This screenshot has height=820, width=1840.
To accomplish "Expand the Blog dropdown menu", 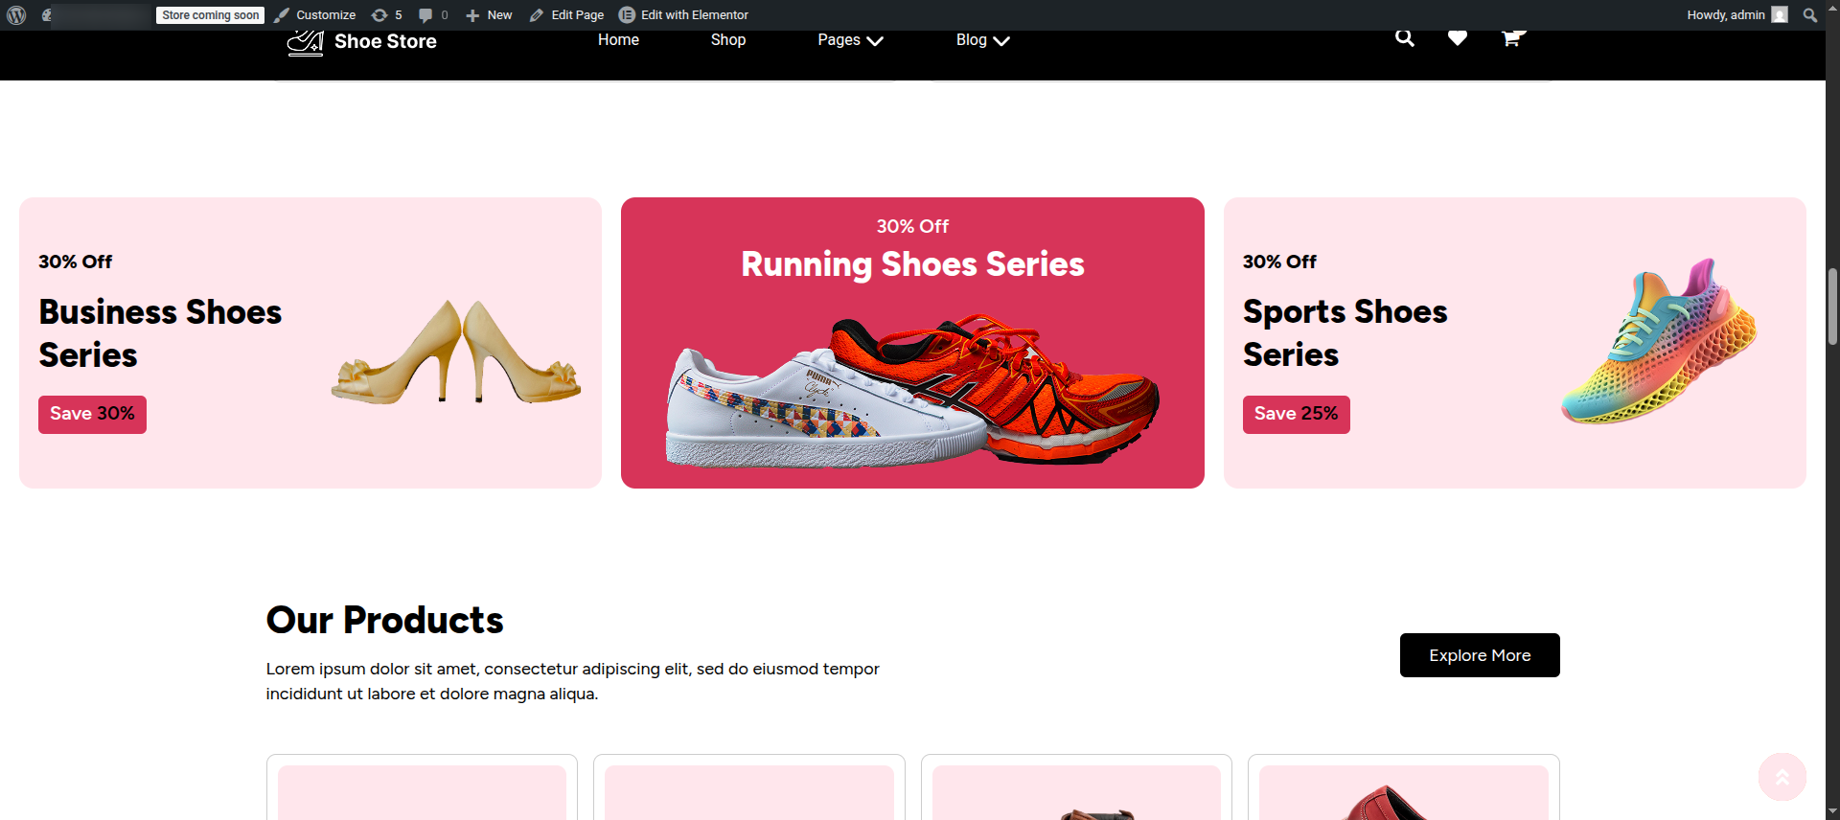I will tap(982, 40).
